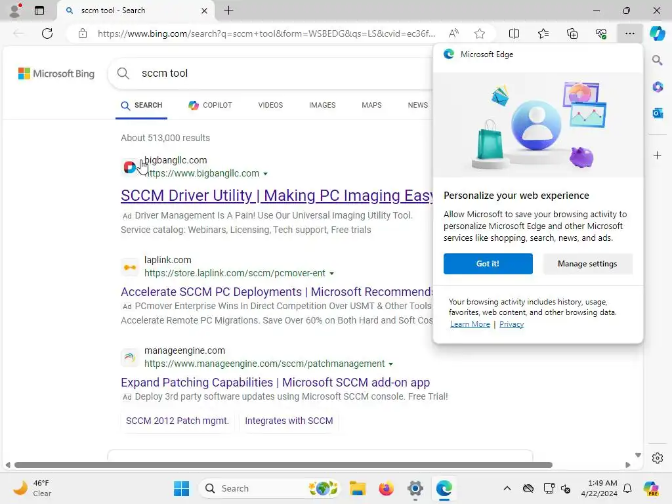Viewport: 672px width, 504px height.
Task: Open the Learn More link
Action: 470,324
